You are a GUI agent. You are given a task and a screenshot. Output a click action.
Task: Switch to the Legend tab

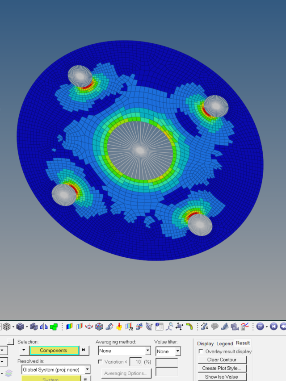coord(224,343)
